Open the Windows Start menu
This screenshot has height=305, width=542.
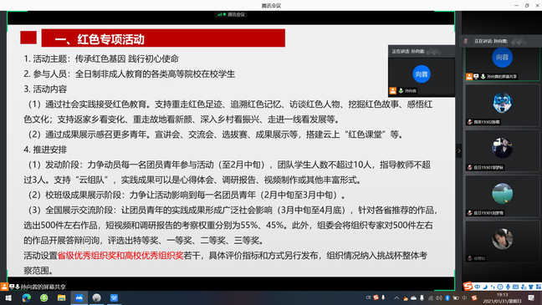pyautogui.click(x=8, y=297)
